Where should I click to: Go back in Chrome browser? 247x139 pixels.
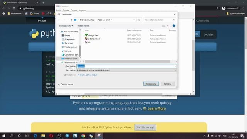coord(3,8)
